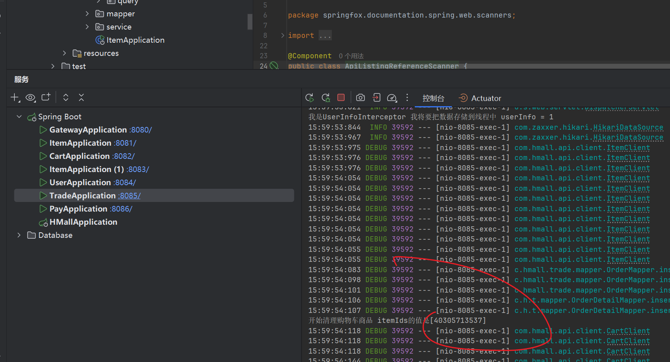This screenshot has height=362, width=670.
Task: Open the GatewayApplication :8080/ port link
Action: point(140,130)
